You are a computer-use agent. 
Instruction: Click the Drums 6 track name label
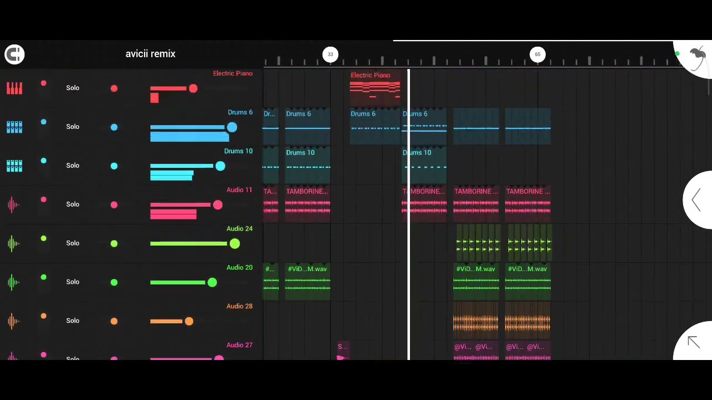click(240, 112)
